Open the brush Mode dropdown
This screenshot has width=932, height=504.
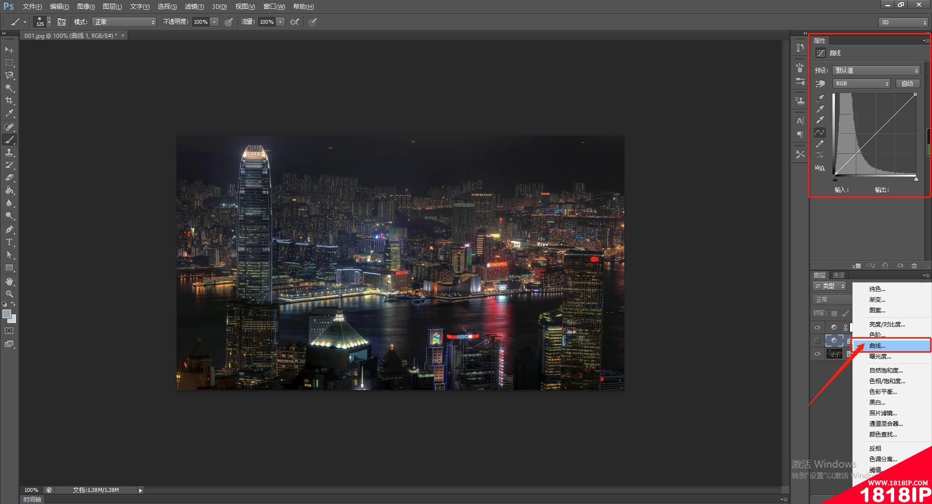[124, 22]
